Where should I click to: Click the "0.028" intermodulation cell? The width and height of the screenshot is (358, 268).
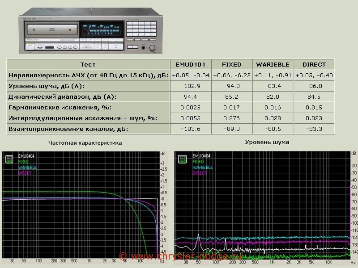point(273,118)
